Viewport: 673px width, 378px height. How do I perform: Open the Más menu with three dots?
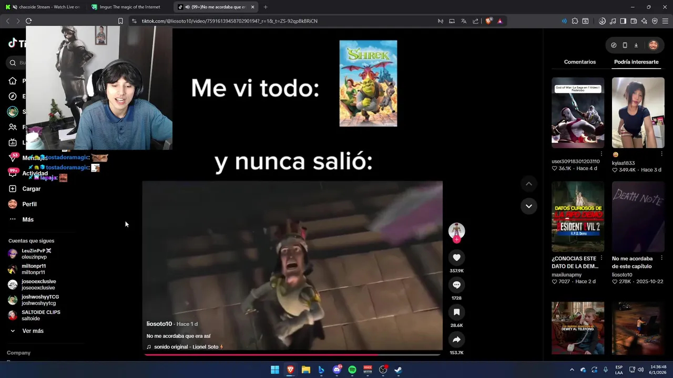[x=21, y=219]
